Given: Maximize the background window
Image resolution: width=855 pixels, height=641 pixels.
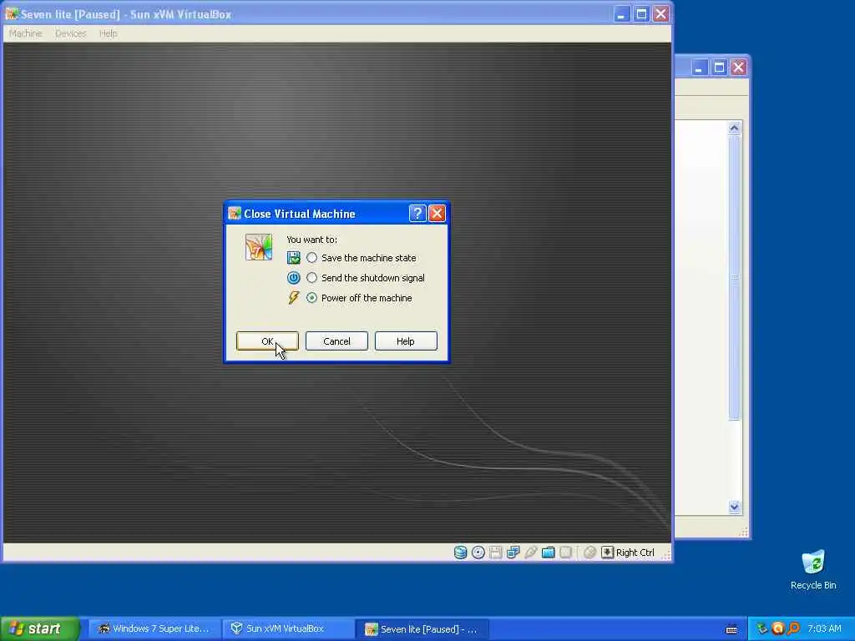Looking at the screenshot, I should 719,68.
